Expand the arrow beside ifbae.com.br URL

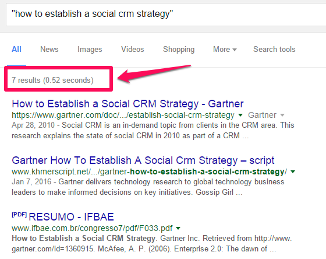tap(178, 228)
